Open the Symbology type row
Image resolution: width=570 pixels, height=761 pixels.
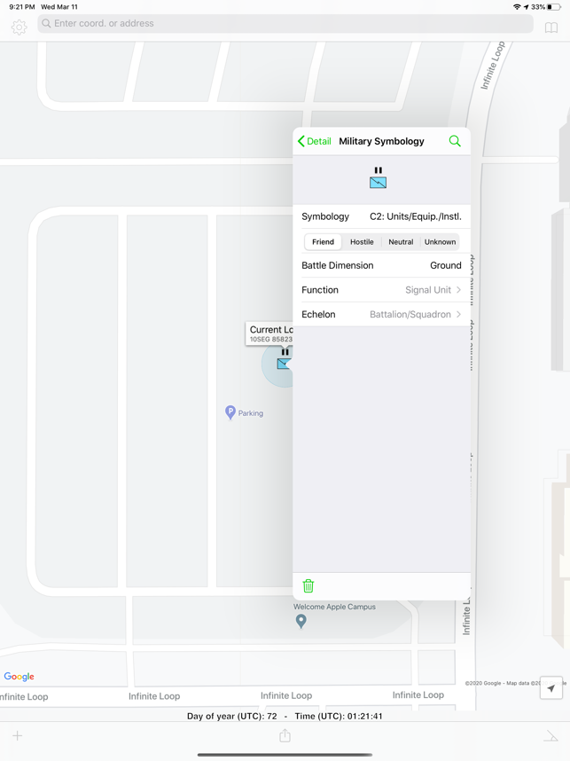pyautogui.click(x=381, y=216)
